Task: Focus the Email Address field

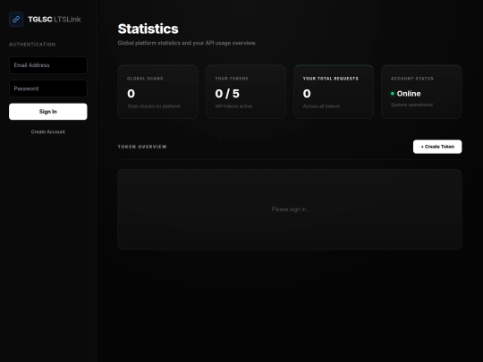Action: tap(48, 65)
